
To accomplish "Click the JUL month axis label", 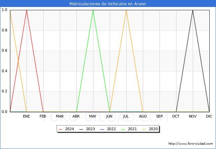I will 126,116.
